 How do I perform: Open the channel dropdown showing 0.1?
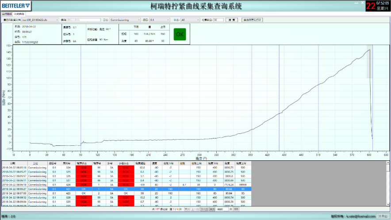click(160, 20)
